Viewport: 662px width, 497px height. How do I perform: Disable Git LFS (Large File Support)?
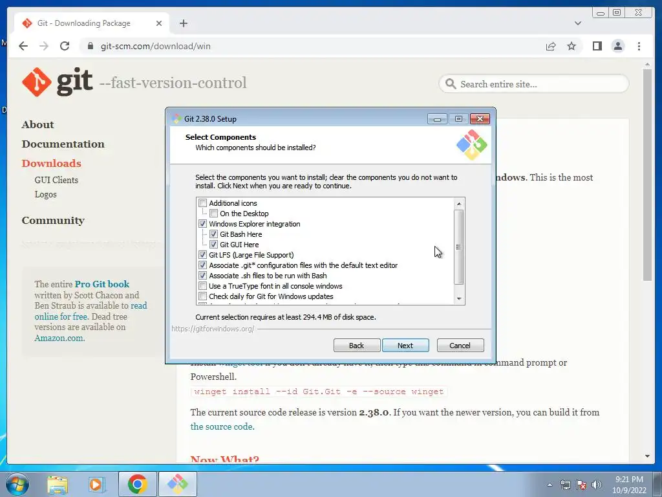pyautogui.click(x=202, y=255)
